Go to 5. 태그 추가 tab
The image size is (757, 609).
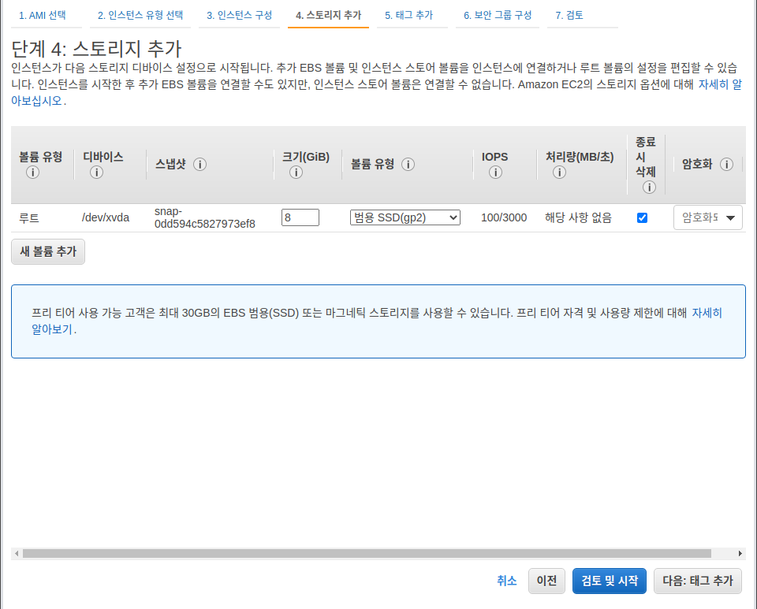click(409, 16)
